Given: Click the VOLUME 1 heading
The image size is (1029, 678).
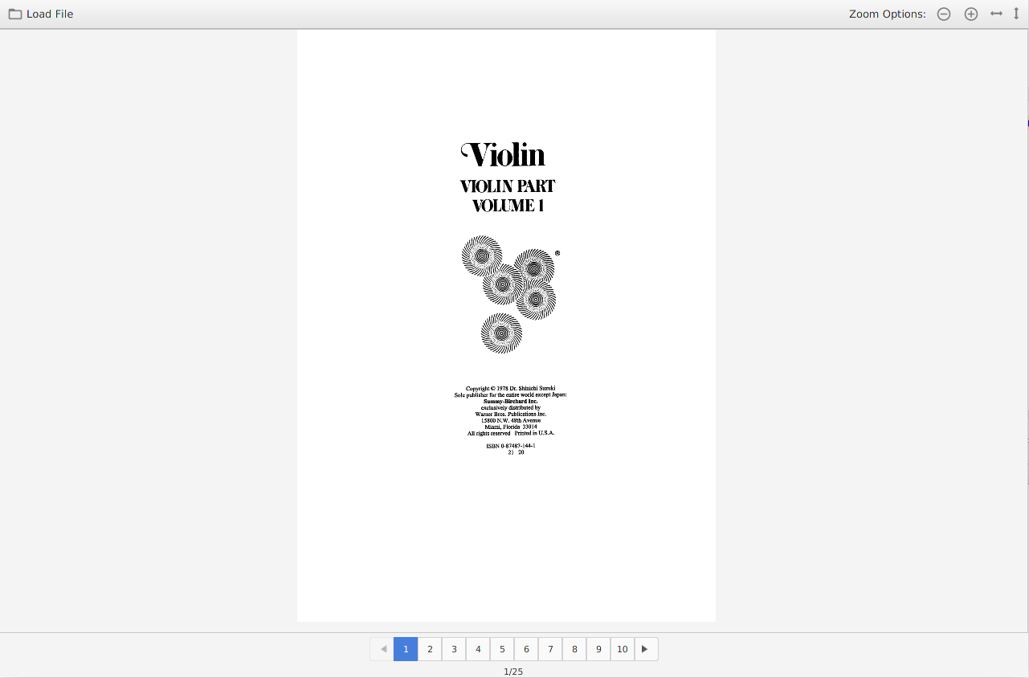Looking at the screenshot, I should point(508,206).
